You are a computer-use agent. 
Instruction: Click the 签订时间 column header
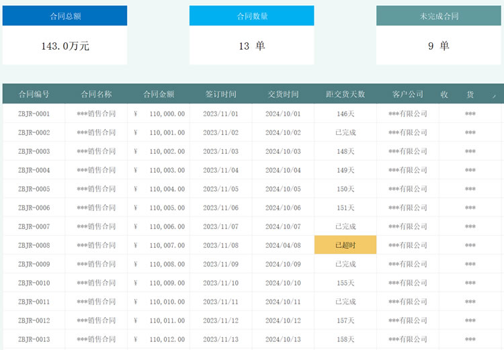[221, 94]
